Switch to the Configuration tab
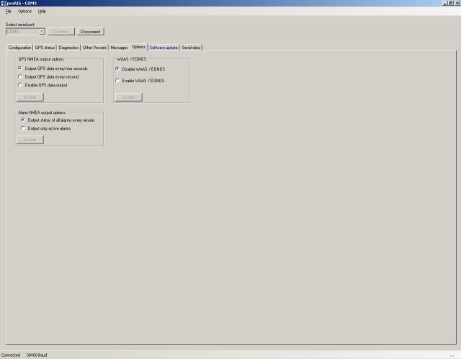The image size is (461, 359). click(19, 48)
